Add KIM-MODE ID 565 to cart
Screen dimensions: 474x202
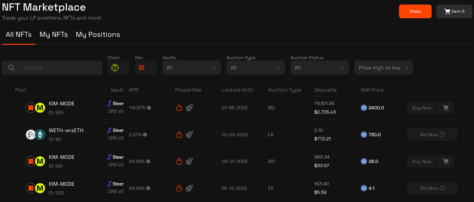pos(446,108)
